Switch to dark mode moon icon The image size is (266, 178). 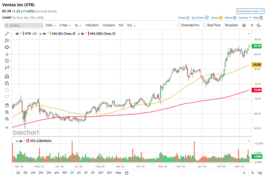coord(259,25)
